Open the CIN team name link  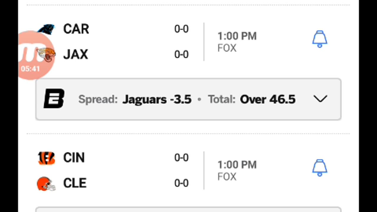74,158
